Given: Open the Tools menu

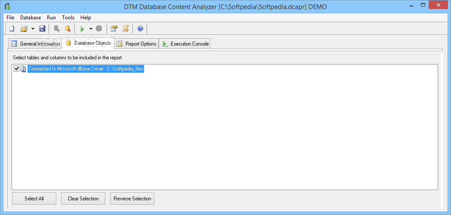Looking at the screenshot, I should coord(68,18).
